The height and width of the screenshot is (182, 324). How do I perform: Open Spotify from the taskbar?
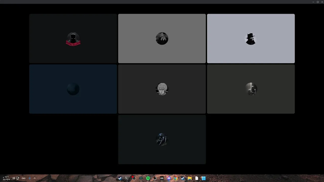coord(148,178)
